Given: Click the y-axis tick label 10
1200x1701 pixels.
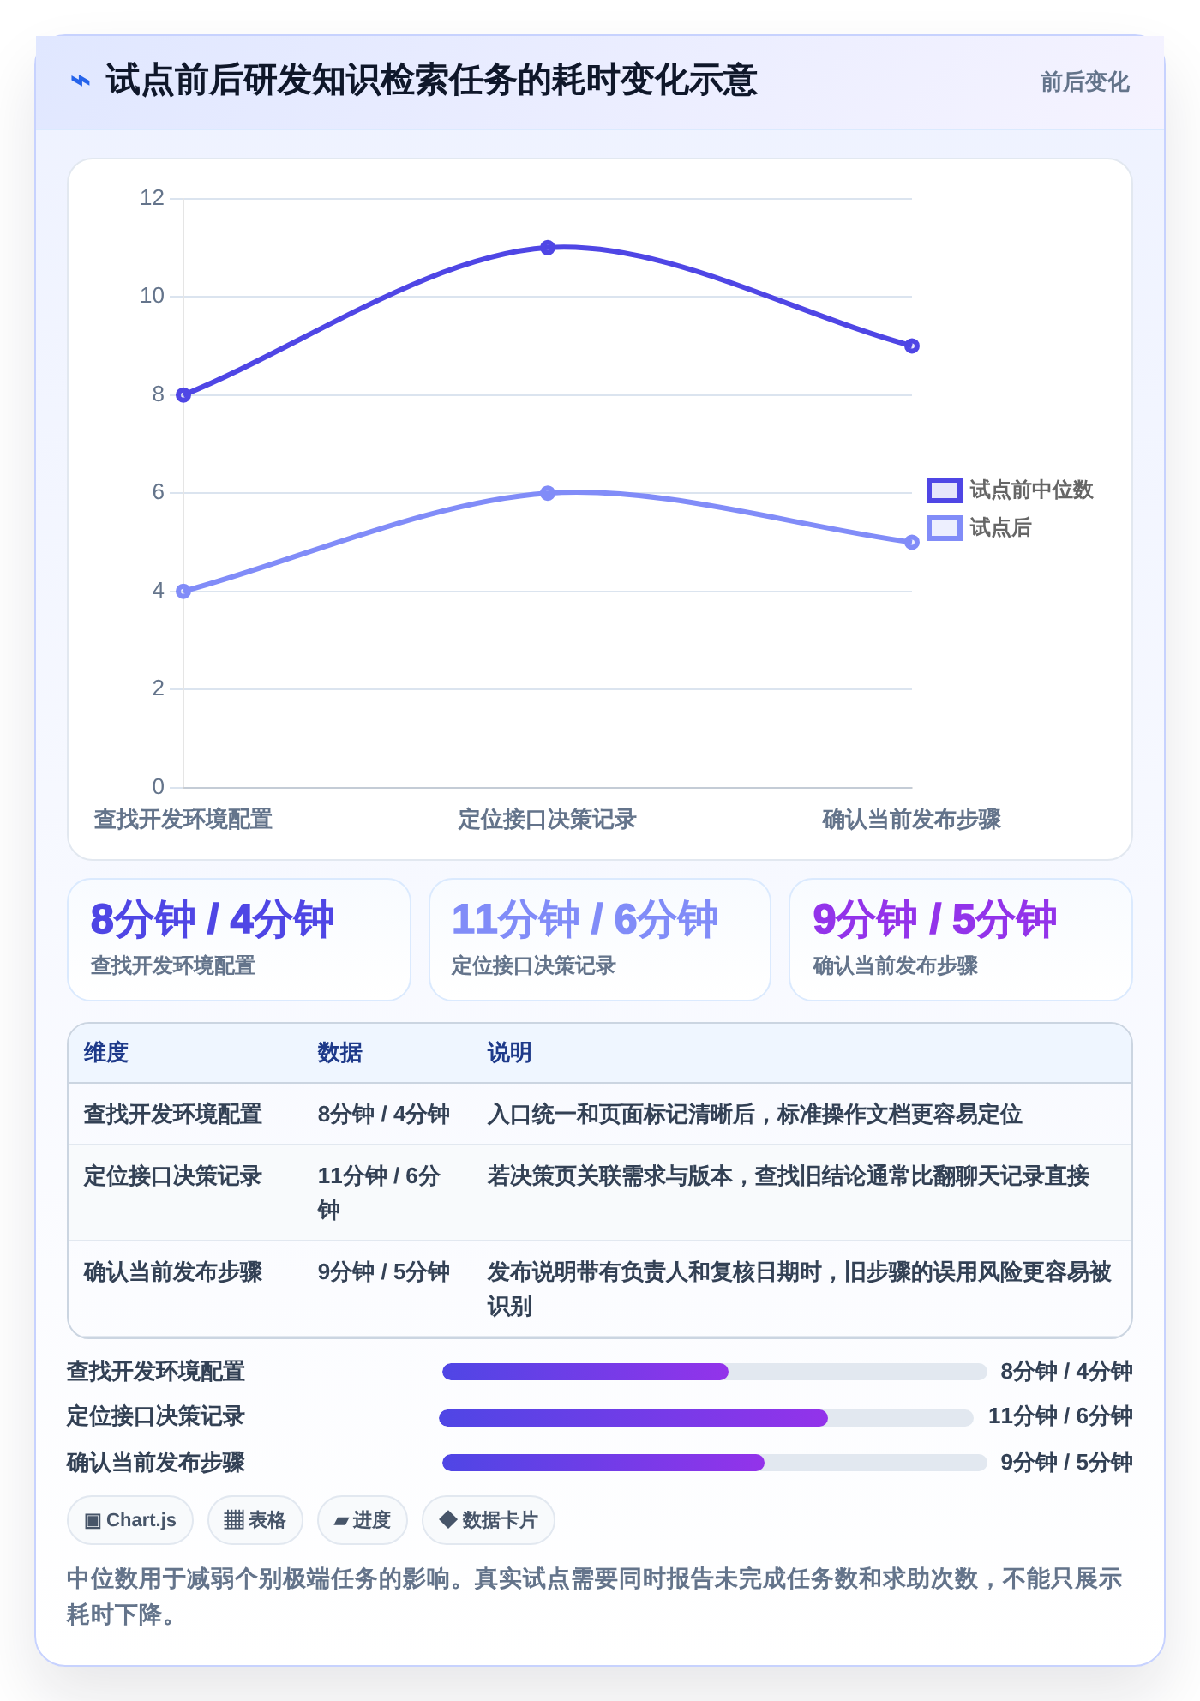Looking at the screenshot, I should (152, 296).
